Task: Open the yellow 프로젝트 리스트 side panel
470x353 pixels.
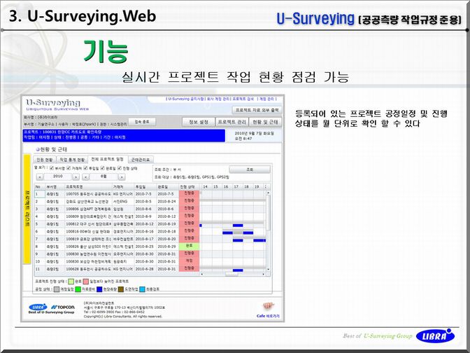Action: click(x=27, y=209)
